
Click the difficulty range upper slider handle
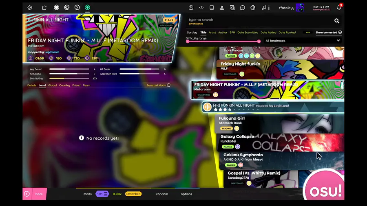click(x=259, y=42)
